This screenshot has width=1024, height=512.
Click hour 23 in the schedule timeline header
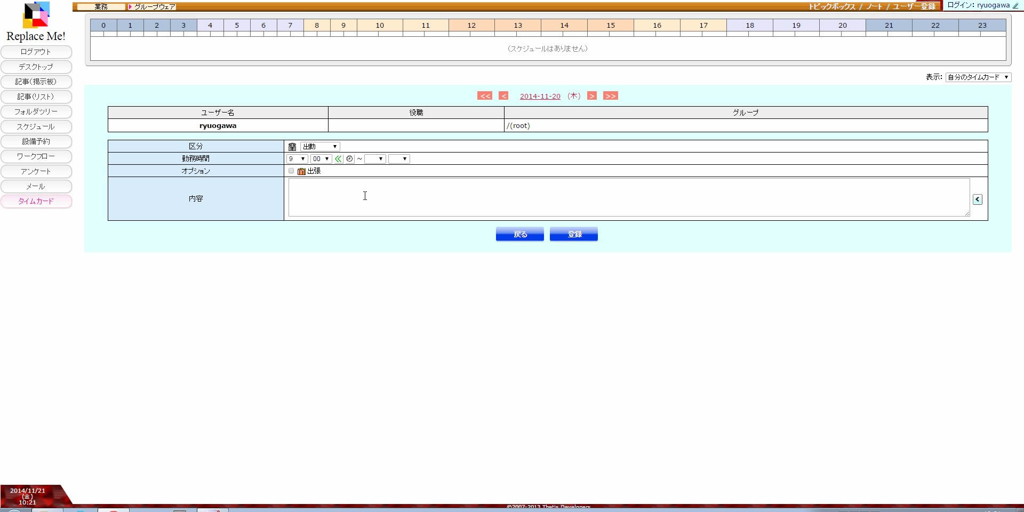(x=982, y=25)
